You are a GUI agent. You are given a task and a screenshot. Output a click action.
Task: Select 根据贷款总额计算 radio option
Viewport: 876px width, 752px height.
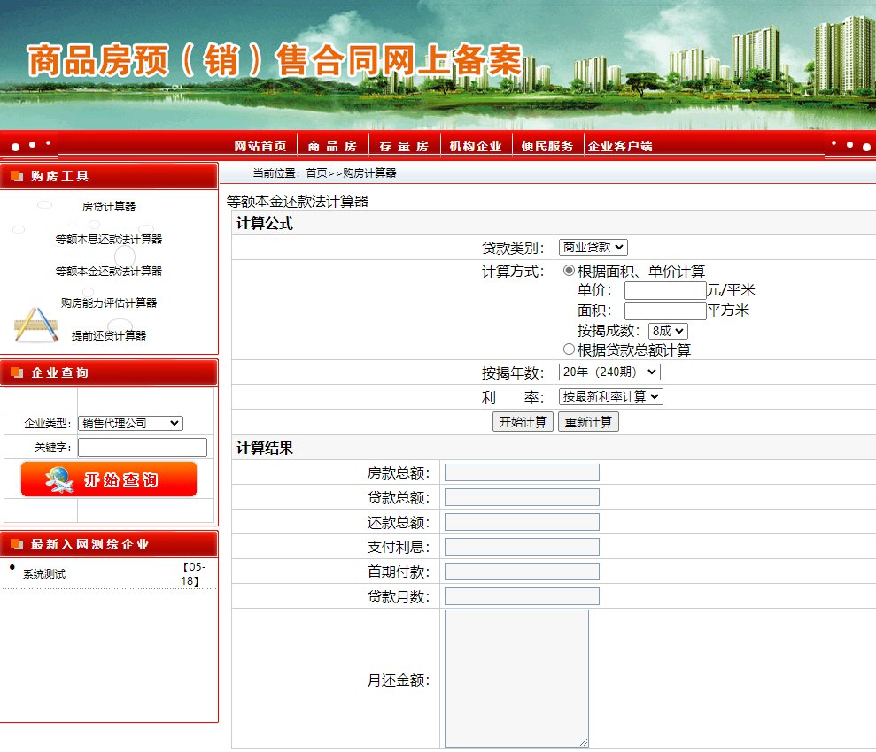(570, 349)
